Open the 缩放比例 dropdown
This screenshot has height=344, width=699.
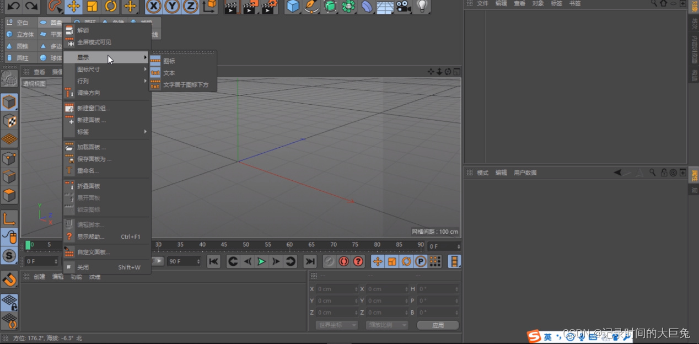[387, 325]
